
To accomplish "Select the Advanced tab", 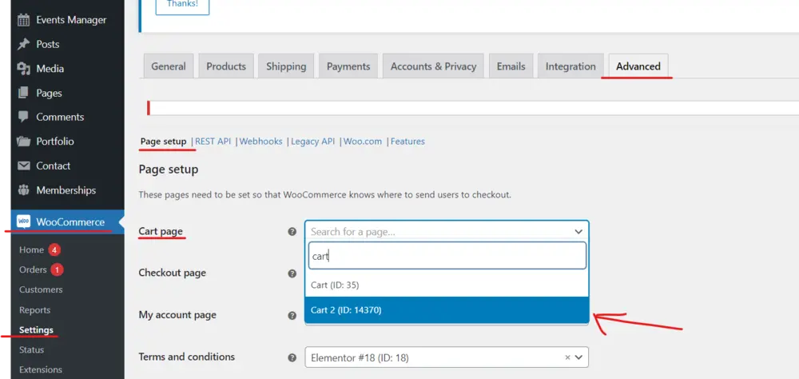I will coord(638,66).
